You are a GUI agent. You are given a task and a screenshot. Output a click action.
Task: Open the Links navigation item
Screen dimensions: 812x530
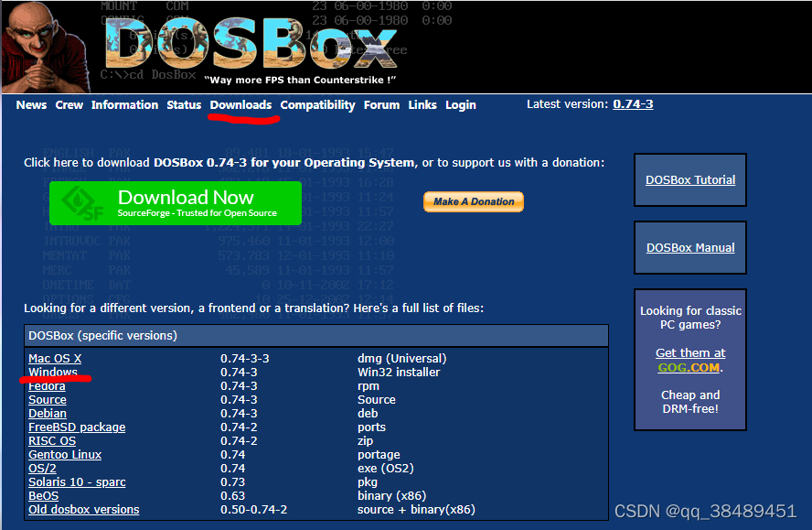pos(422,104)
